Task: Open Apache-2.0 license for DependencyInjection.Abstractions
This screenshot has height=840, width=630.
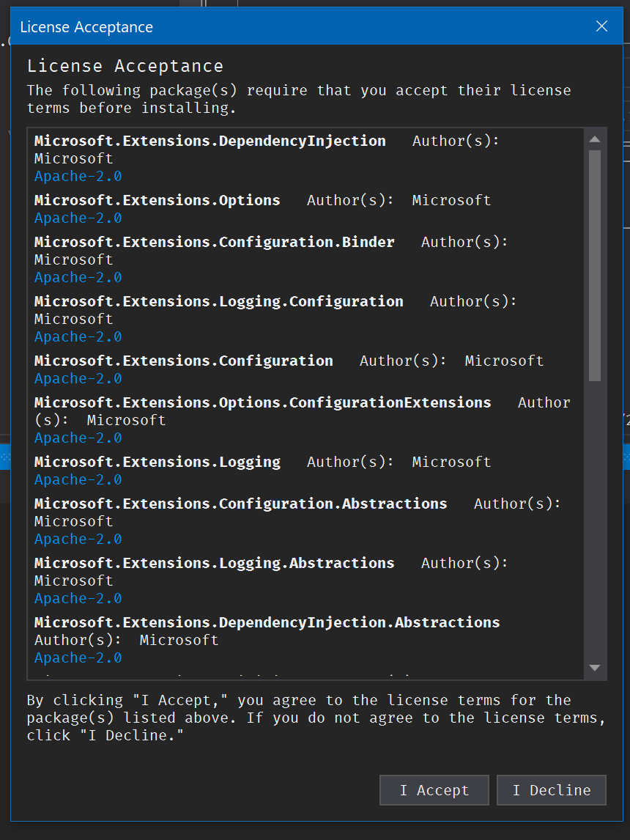Action: click(x=78, y=658)
